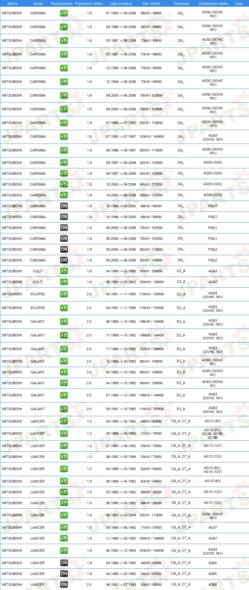Click the Marka column header
The image size is (249, 590).
click(x=12, y=4)
